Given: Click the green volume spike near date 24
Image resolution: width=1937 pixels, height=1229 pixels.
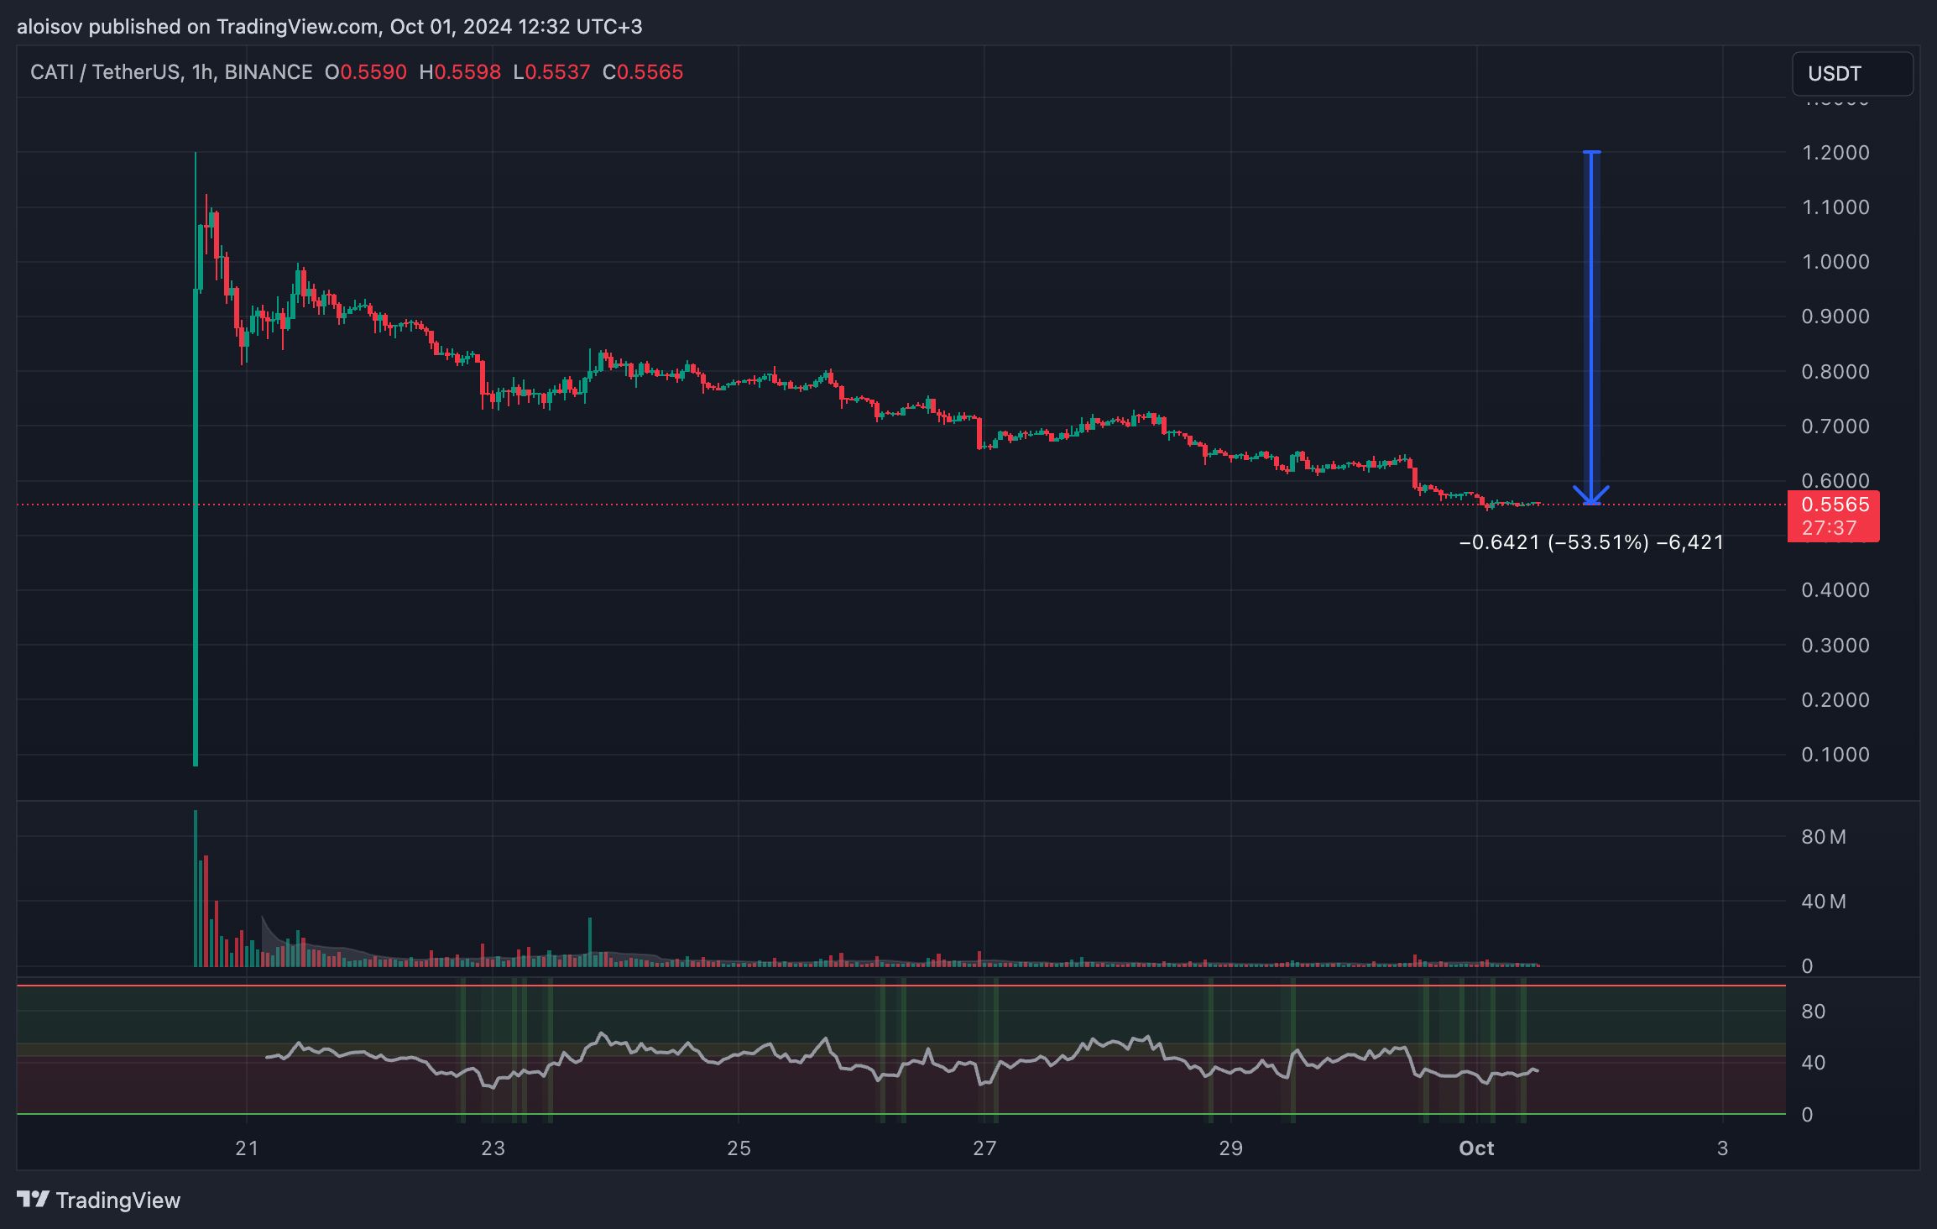Looking at the screenshot, I should pyautogui.click(x=590, y=940).
